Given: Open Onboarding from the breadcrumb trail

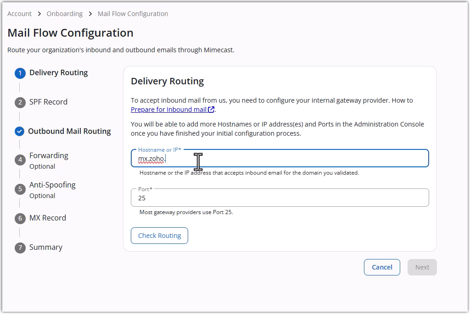Looking at the screenshot, I should point(64,14).
